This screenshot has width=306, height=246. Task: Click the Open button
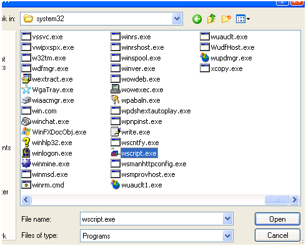click(x=277, y=219)
